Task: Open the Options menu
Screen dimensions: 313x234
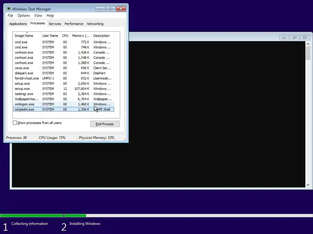Action: pyautogui.click(x=24, y=16)
